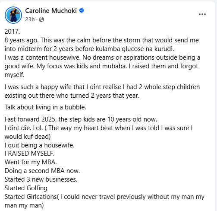The height and width of the screenshot is (211, 217).
Task: Open the post via 23h timestamp
Action: (x=30, y=19)
